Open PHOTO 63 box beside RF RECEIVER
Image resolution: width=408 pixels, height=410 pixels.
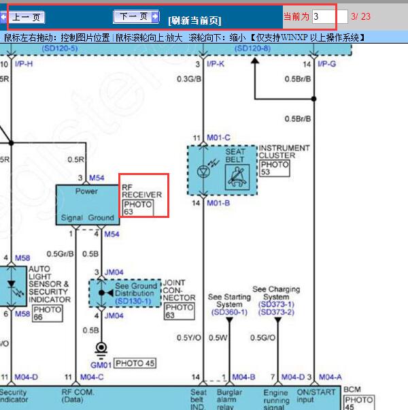tap(138, 208)
